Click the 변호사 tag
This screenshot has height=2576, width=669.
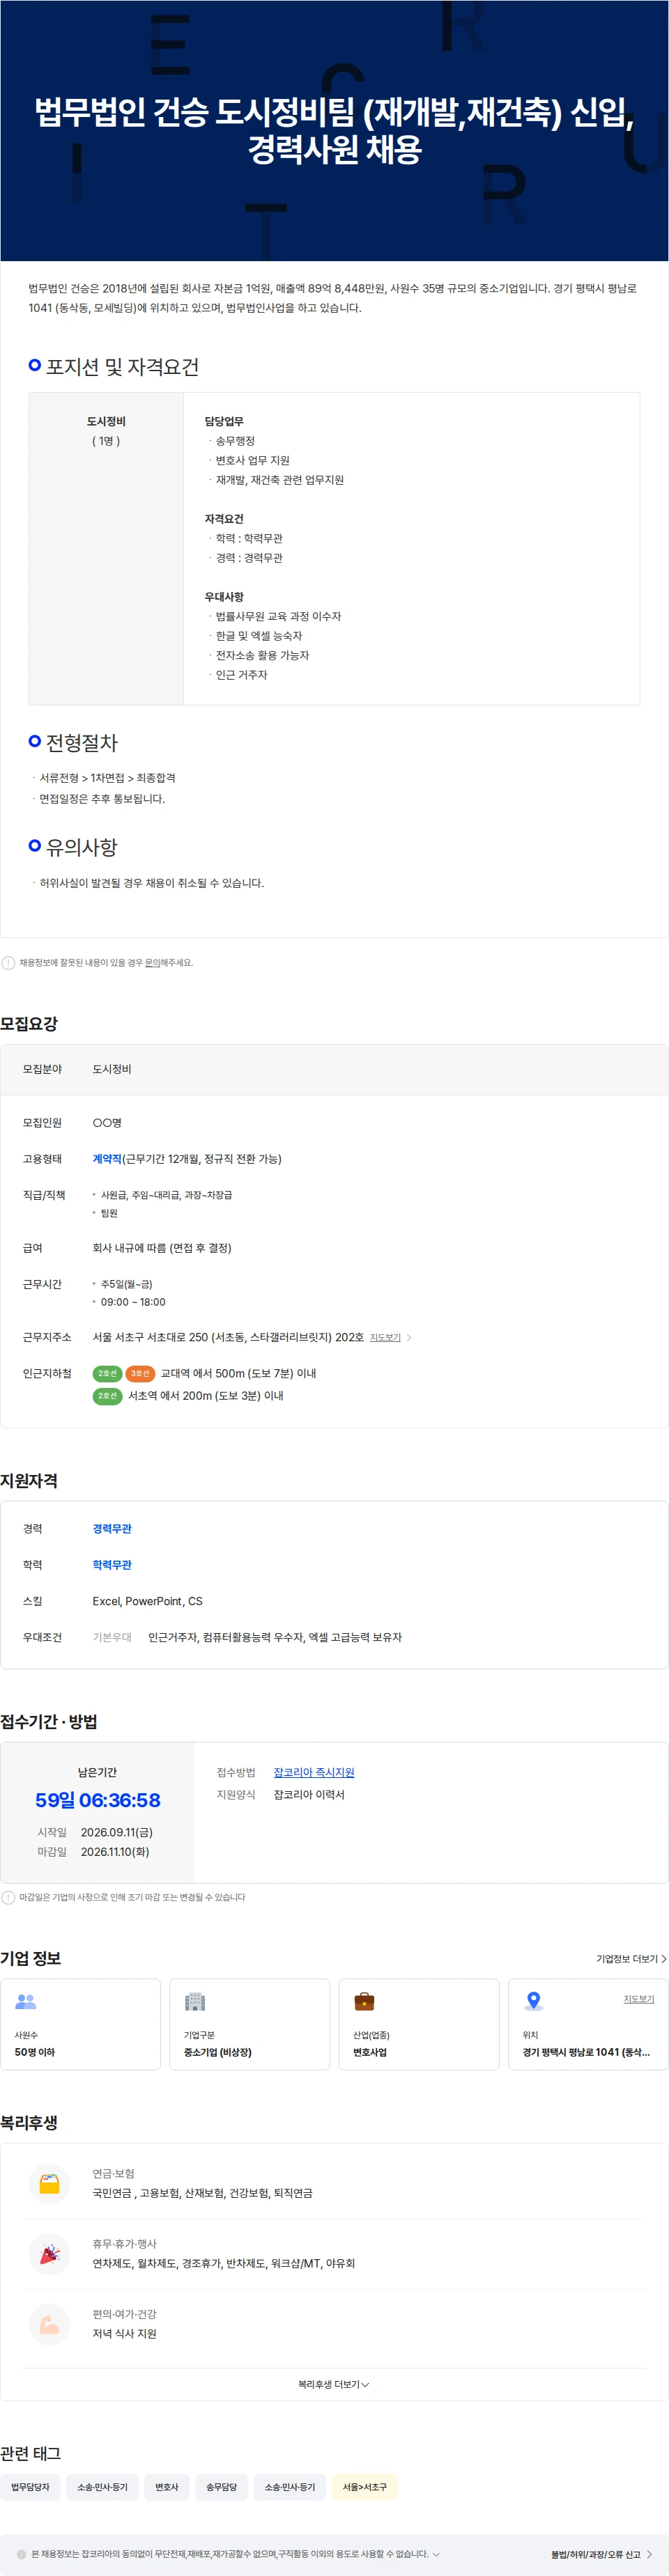tap(166, 2486)
